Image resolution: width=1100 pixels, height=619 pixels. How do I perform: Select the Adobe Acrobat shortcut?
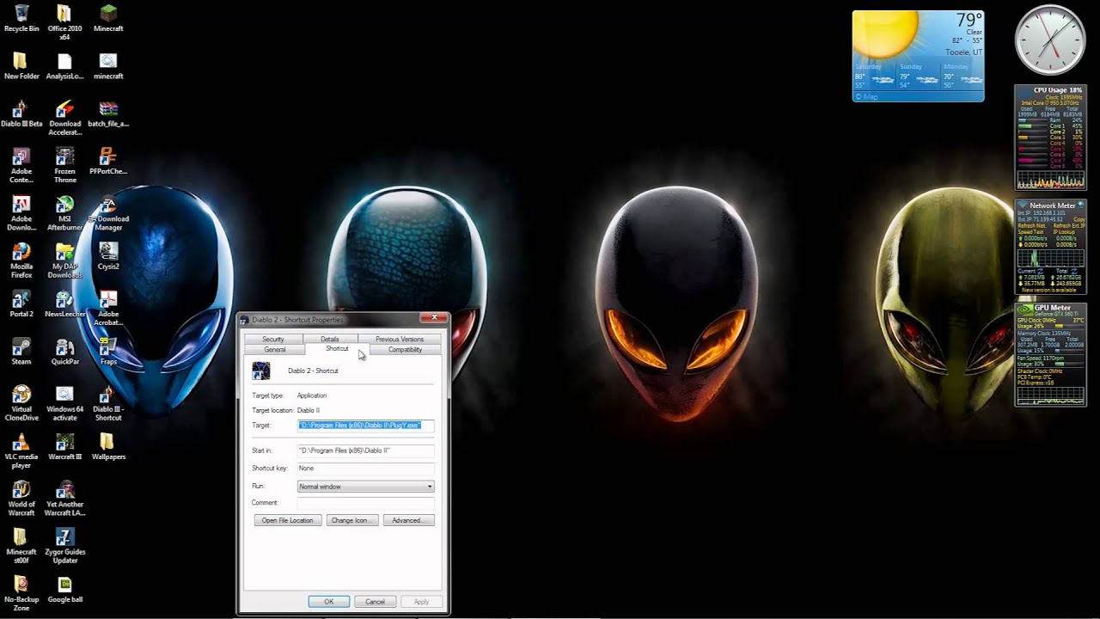pos(108,308)
